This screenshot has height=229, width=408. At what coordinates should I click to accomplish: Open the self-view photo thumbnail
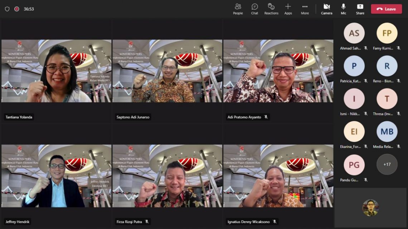pyautogui.click(x=370, y=208)
